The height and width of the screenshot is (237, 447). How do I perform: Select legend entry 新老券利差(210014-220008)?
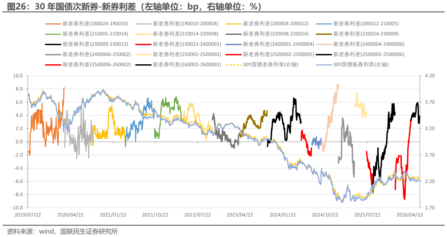pyautogui.click(x=177, y=34)
